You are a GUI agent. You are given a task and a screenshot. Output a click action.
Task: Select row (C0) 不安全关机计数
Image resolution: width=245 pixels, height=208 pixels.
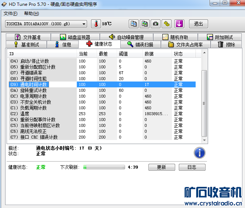[x=102, y=102]
